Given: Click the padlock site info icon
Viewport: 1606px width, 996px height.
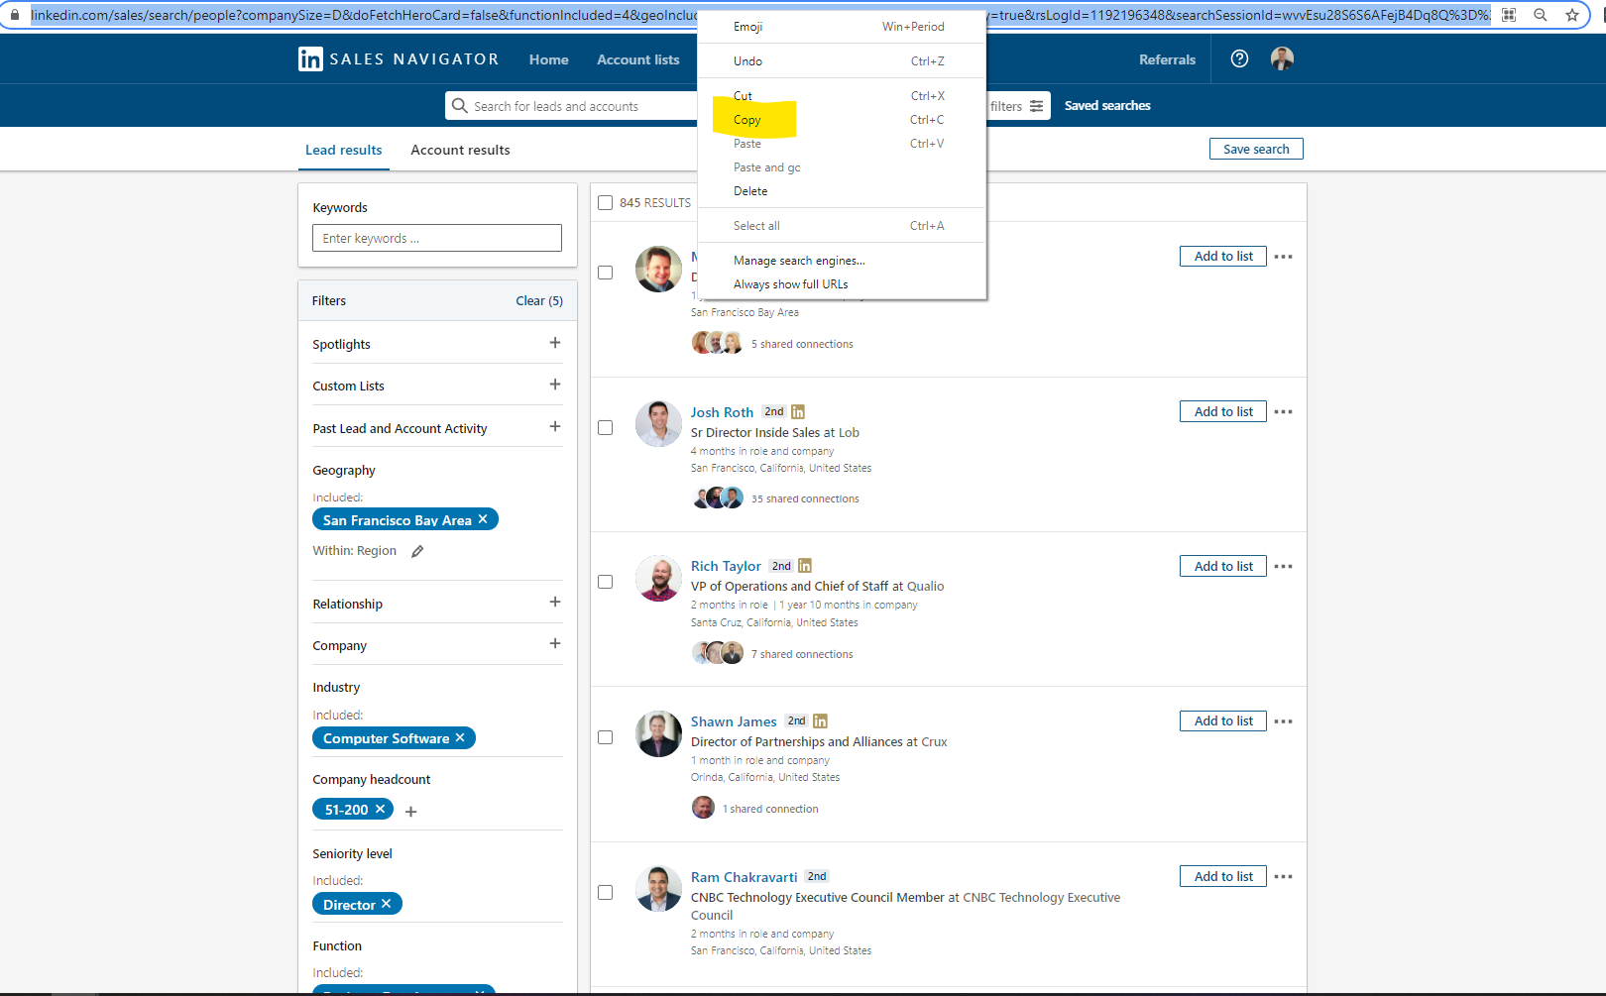Looking at the screenshot, I should [x=14, y=15].
